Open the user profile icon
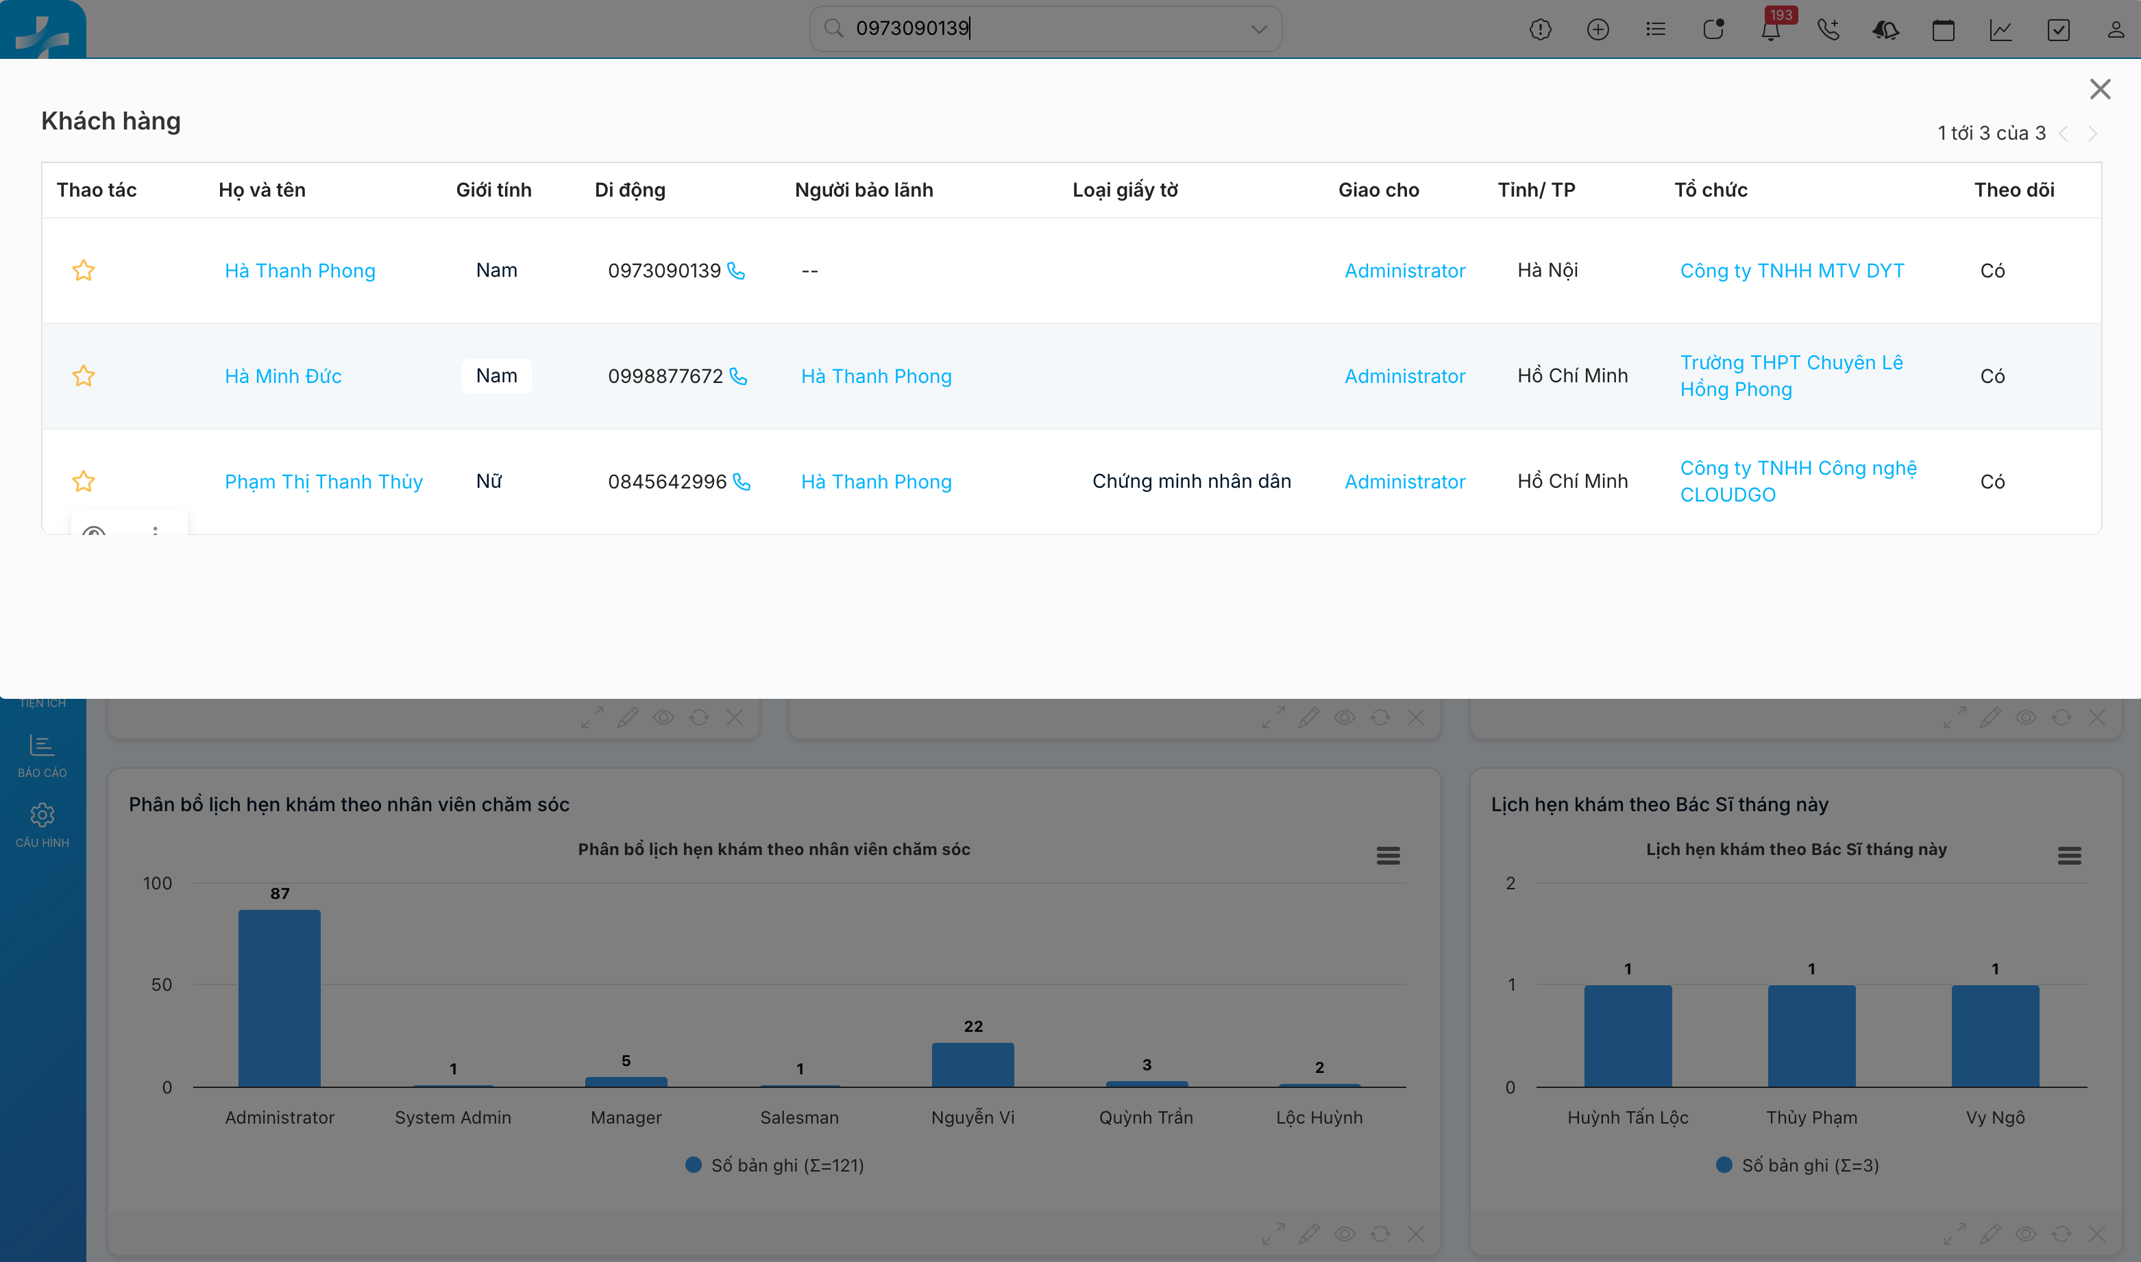The height and width of the screenshot is (1262, 2141). click(2116, 31)
